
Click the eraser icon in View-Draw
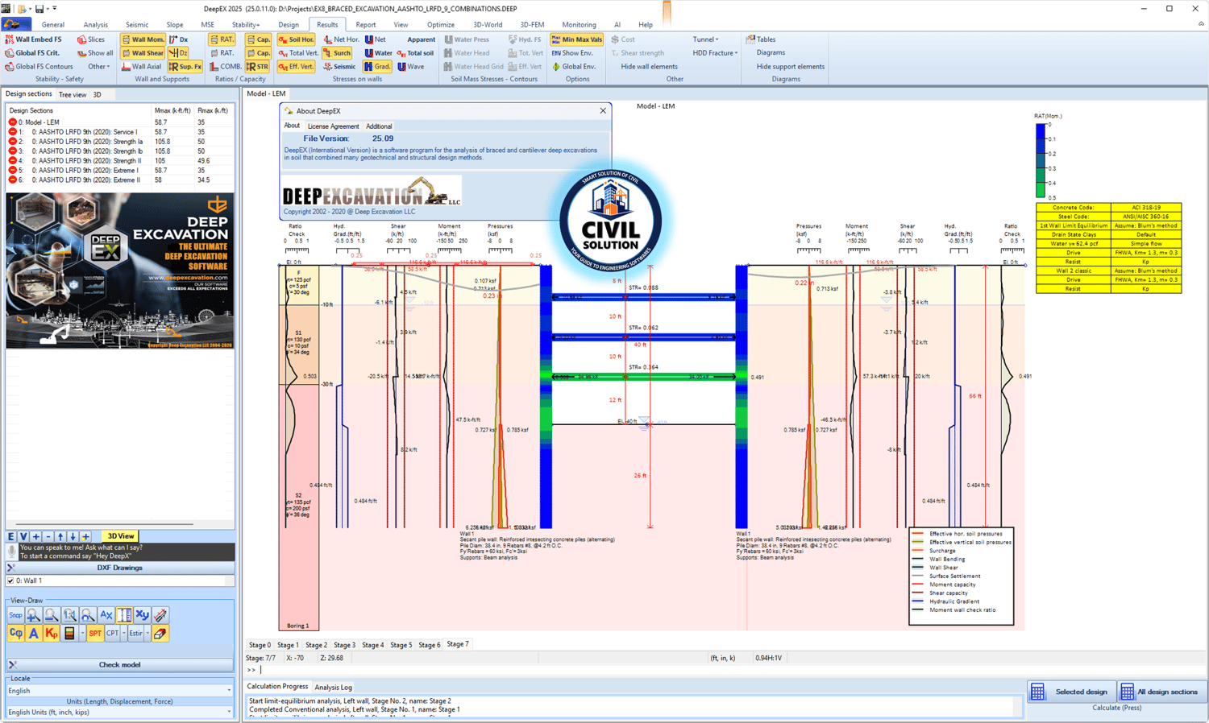(160, 634)
